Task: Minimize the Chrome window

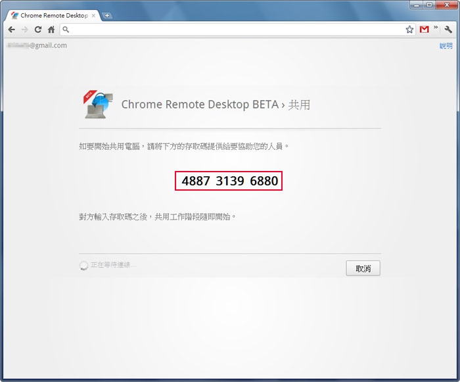Action: pos(416,5)
